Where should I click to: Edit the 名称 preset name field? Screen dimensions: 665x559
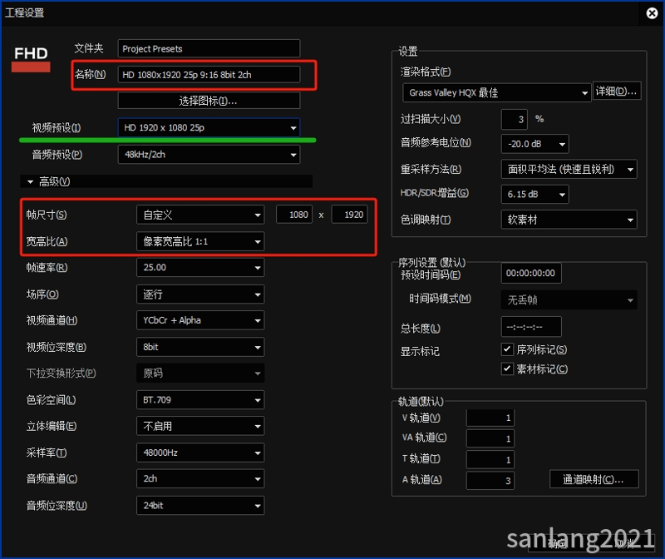pyautogui.click(x=209, y=75)
